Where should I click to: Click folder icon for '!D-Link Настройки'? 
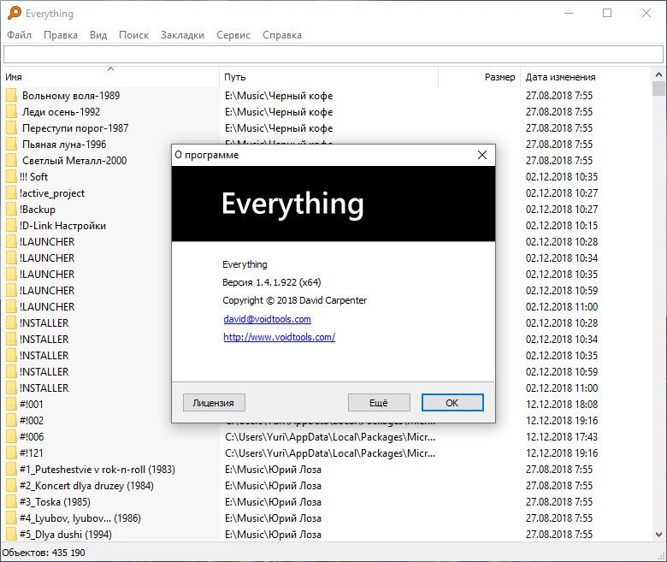[x=11, y=226]
